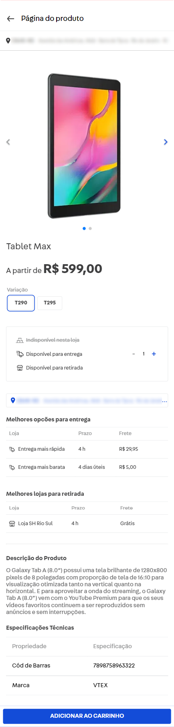
Task: Select 'Loja SH Rio Sul' pickup store
Action: click(x=35, y=524)
